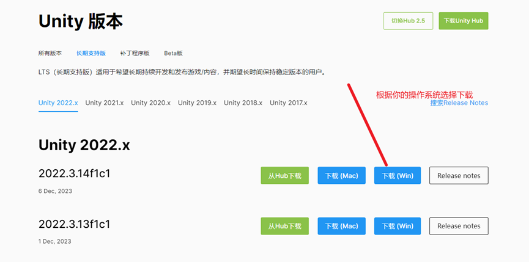Open the 搜索Release Notes link
The height and width of the screenshot is (262, 529).
coord(459,103)
